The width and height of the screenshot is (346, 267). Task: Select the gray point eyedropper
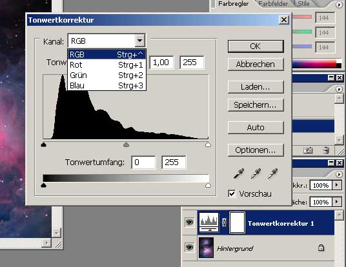click(x=256, y=173)
